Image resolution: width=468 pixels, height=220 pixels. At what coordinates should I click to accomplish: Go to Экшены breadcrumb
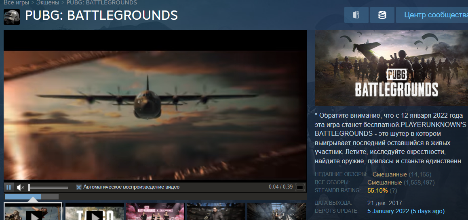tap(48, 3)
